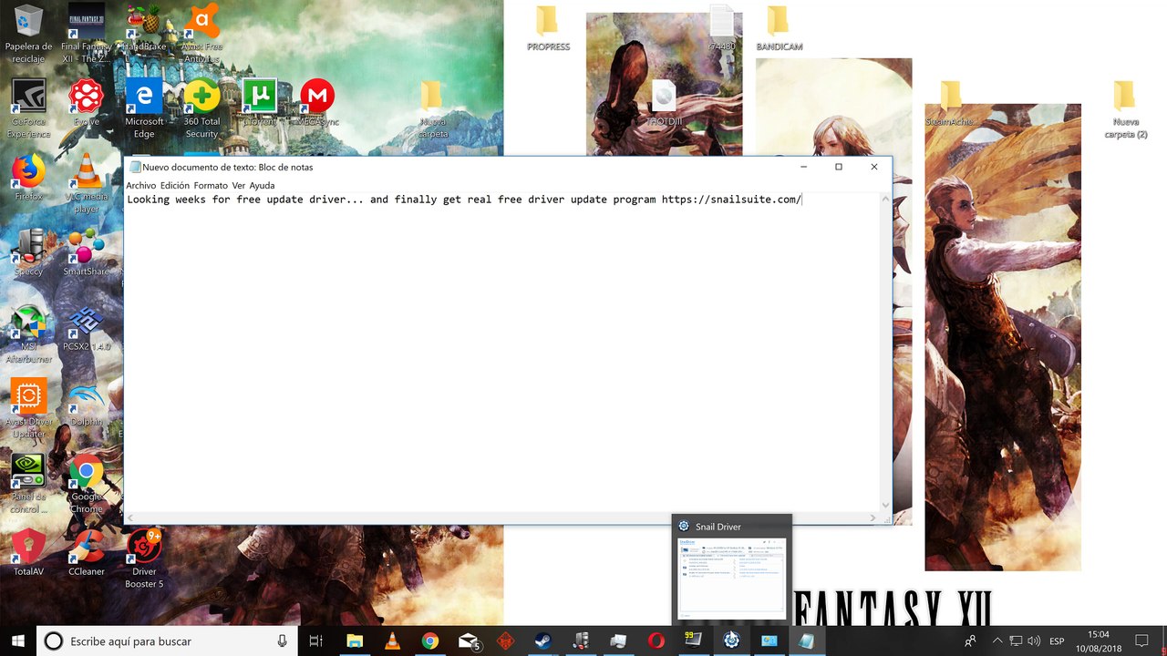Open the Google Chrome desktop shortcut
1167x656 pixels.
coord(86,483)
